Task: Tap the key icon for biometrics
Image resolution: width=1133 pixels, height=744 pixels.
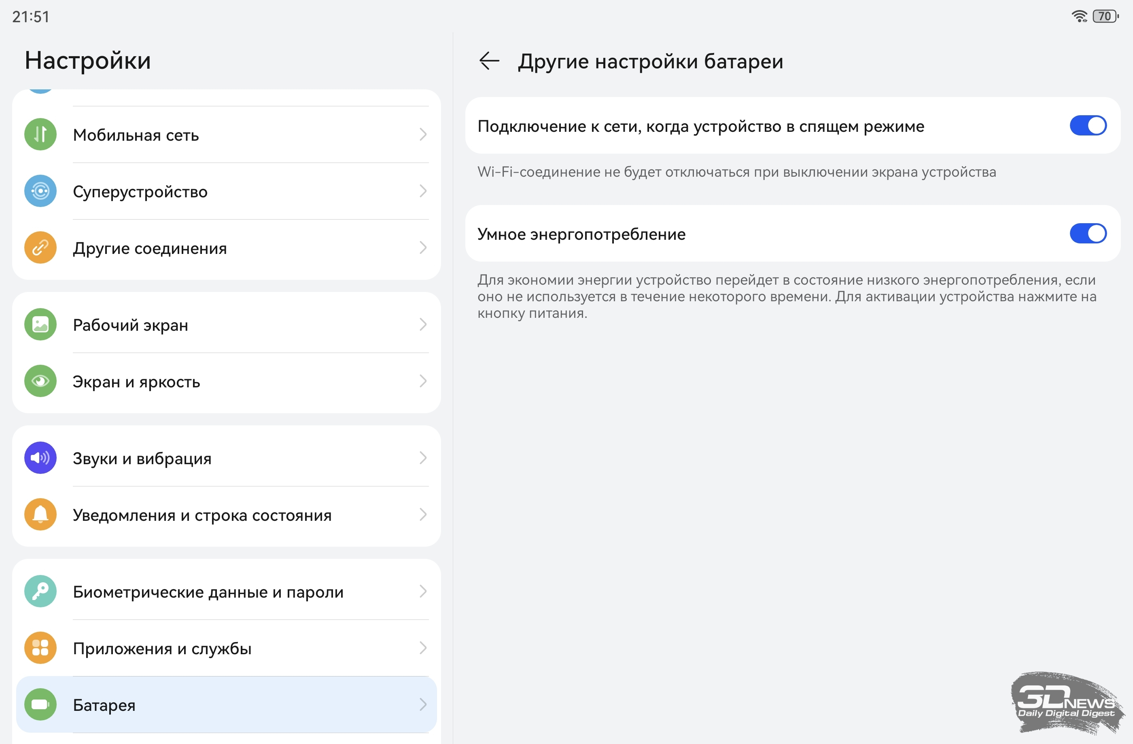Action: tap(40, 591)
